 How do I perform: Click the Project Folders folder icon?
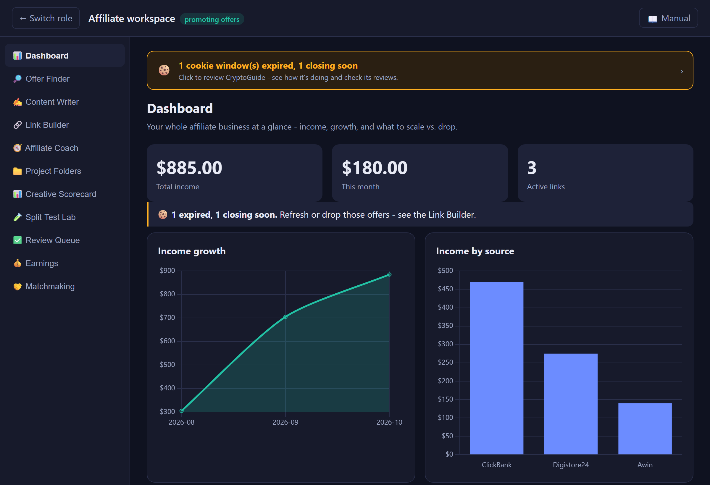tap(17, 171)
